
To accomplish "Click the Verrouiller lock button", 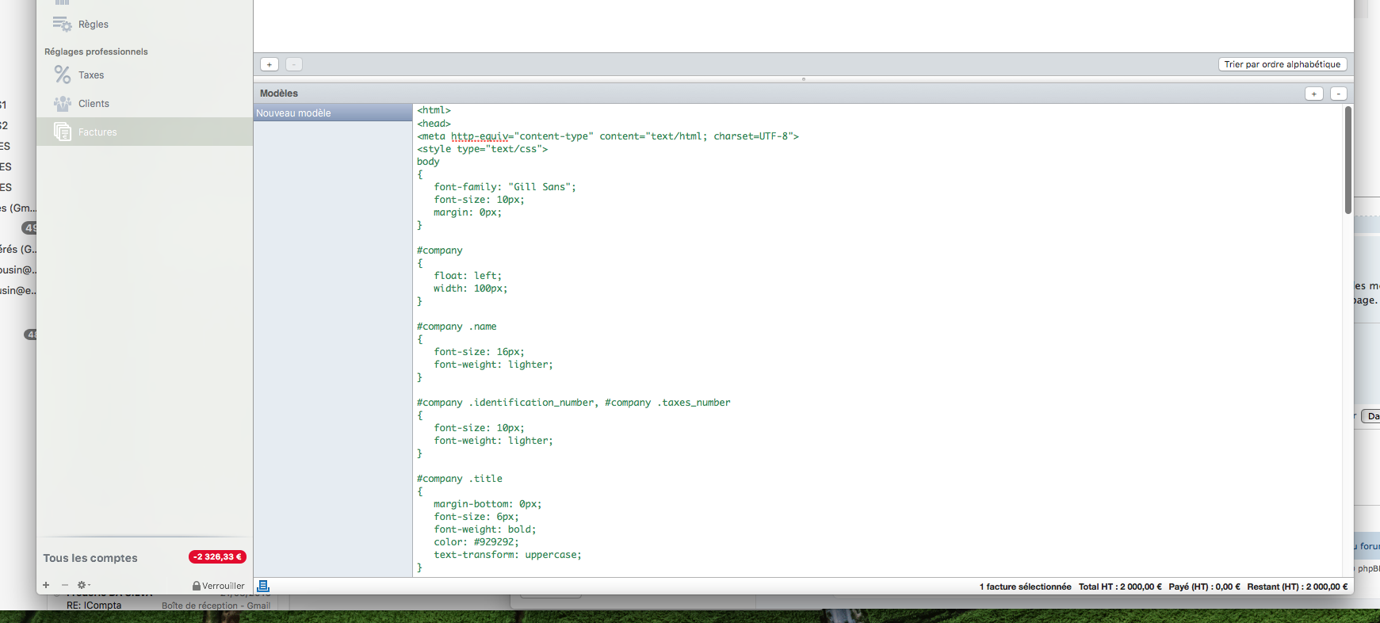I will point(219,586).
